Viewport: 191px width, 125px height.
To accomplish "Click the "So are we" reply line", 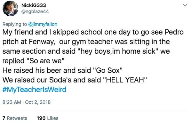I will (x=33, y=61).
